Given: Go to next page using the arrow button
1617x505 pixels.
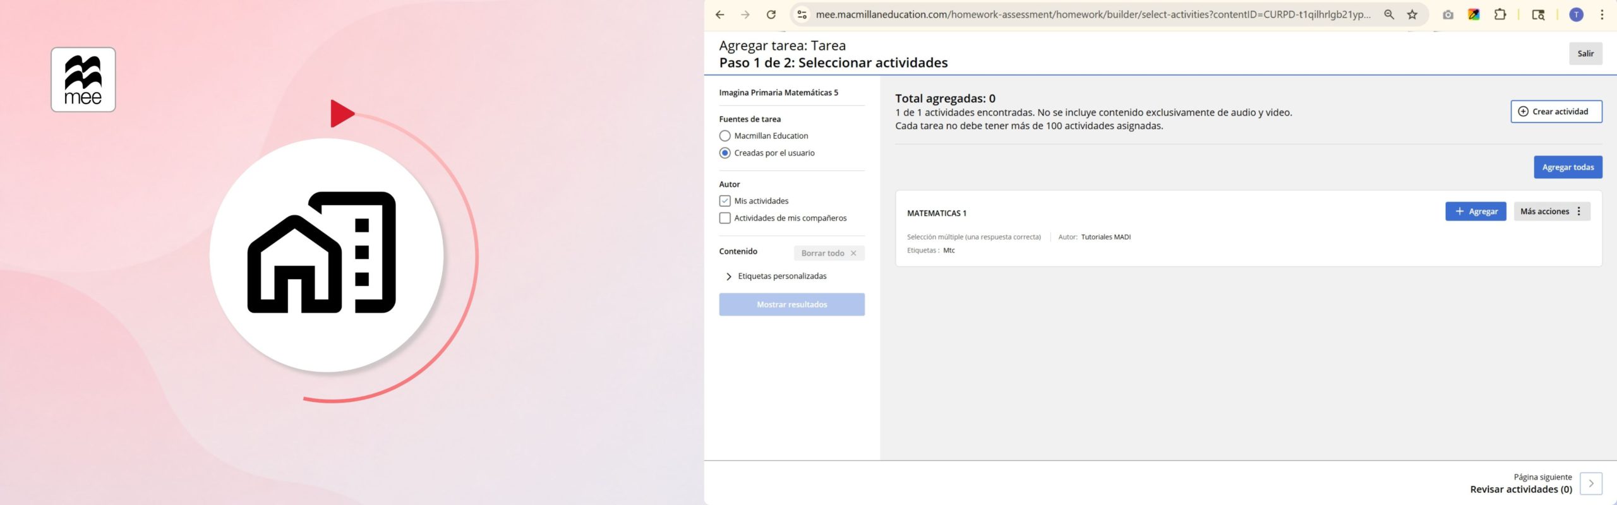Looking at the screenshot, I should tap(1590, 484).
